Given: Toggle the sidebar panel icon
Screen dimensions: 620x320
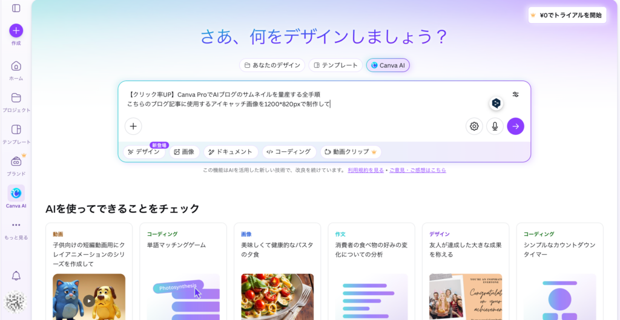Looking at the screenshot, I should point(16,8).
